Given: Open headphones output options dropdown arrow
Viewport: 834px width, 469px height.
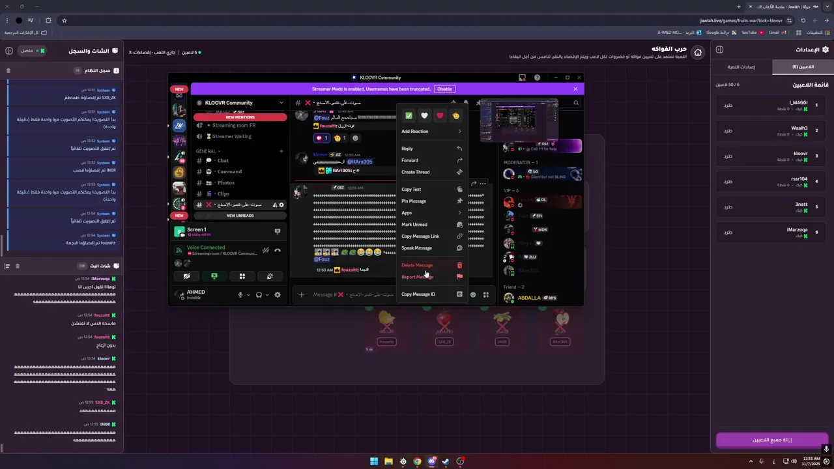Looking at the screenshot, I should click(x=267, y=295).
